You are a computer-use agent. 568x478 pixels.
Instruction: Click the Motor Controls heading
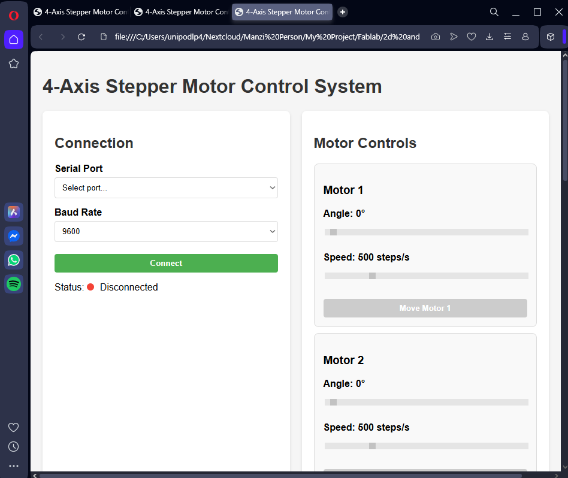(365, 143)
